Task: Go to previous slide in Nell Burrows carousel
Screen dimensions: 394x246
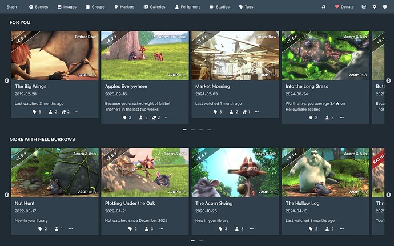Action: tap(7, 195)
